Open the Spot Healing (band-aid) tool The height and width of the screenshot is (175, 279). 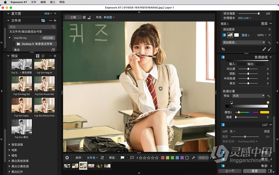(x=264, y=49)
